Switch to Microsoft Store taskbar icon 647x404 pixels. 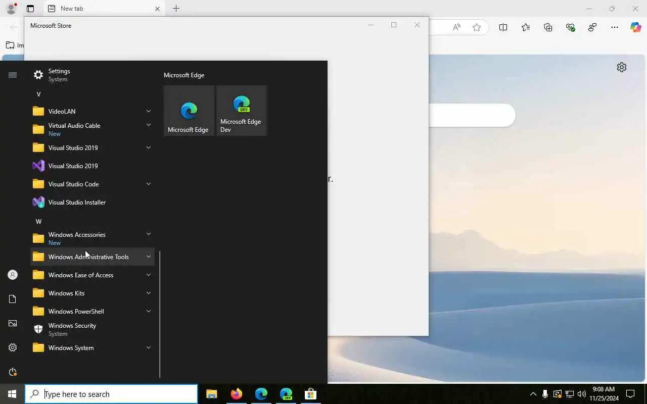click(310, 394)
